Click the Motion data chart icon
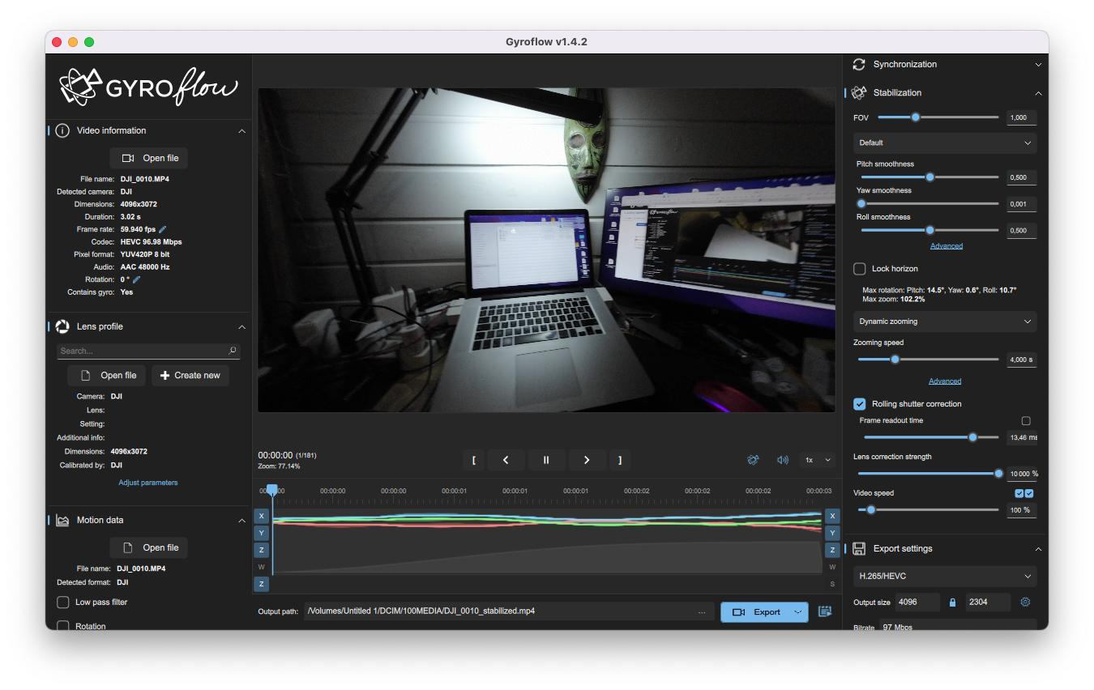This screenshot has width=1094, height=690. point(62,520)
